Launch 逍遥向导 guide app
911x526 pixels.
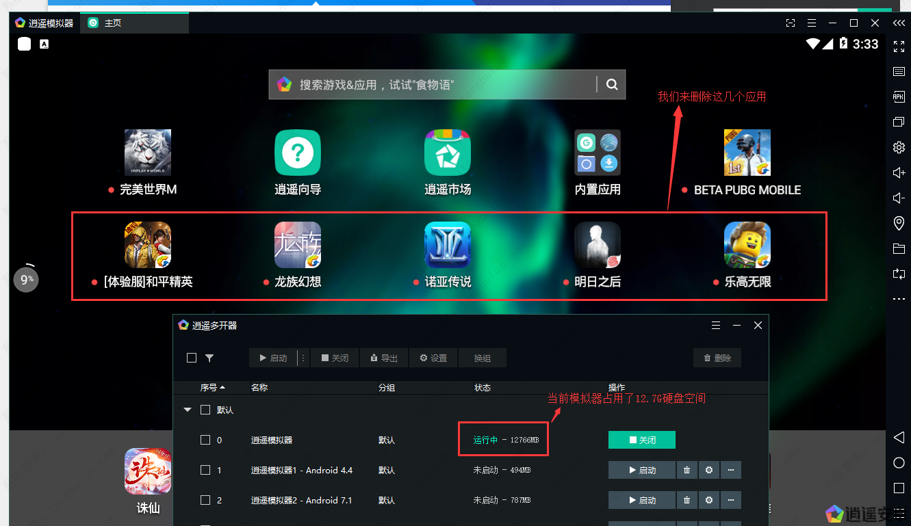pyautogui.click(x=298, y=153)
